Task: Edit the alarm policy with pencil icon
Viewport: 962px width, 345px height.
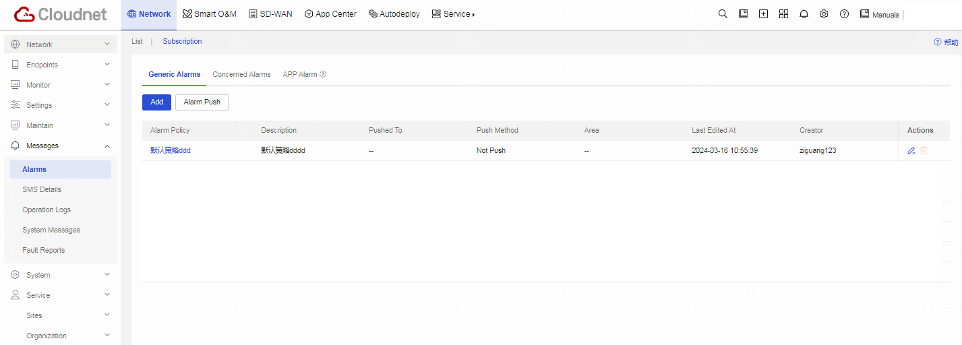Action: point(911,151)
